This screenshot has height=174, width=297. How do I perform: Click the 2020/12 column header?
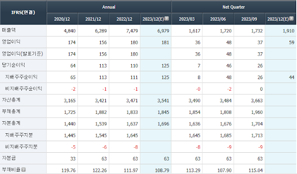tap(62, 19)
